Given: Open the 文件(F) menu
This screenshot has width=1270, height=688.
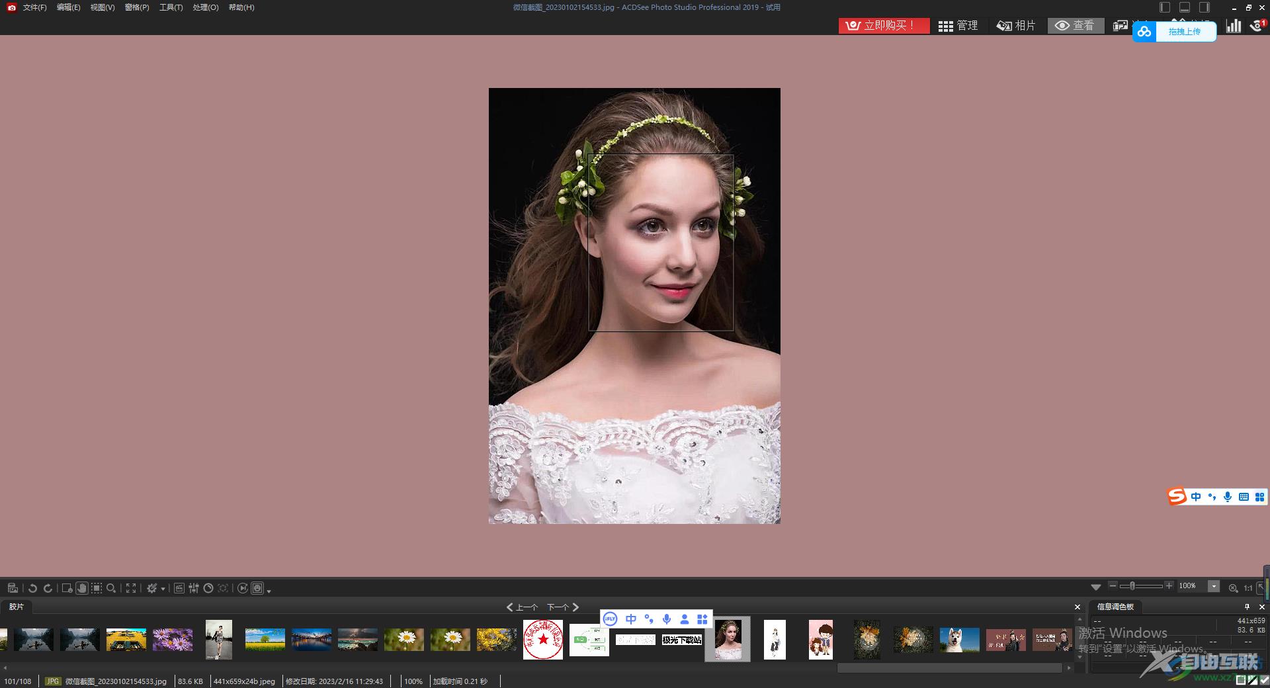Looking at the screenshot, I should tap(34, 7).
